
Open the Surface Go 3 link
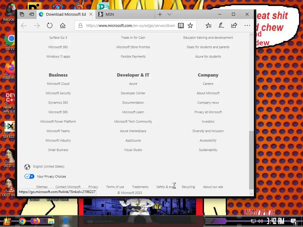pyautogui.click(x=58, y=38)
